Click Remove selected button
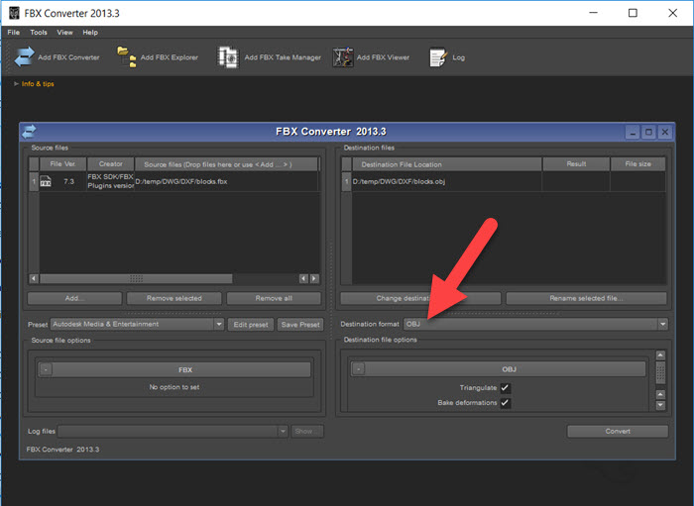The width and height of the screenshot is (694, 506). click(x=173, y=298)
